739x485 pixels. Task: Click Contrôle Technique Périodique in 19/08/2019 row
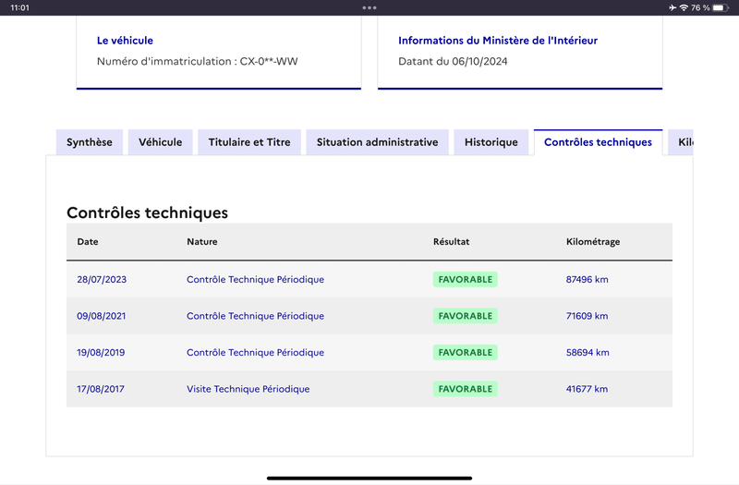click(256, 353)
